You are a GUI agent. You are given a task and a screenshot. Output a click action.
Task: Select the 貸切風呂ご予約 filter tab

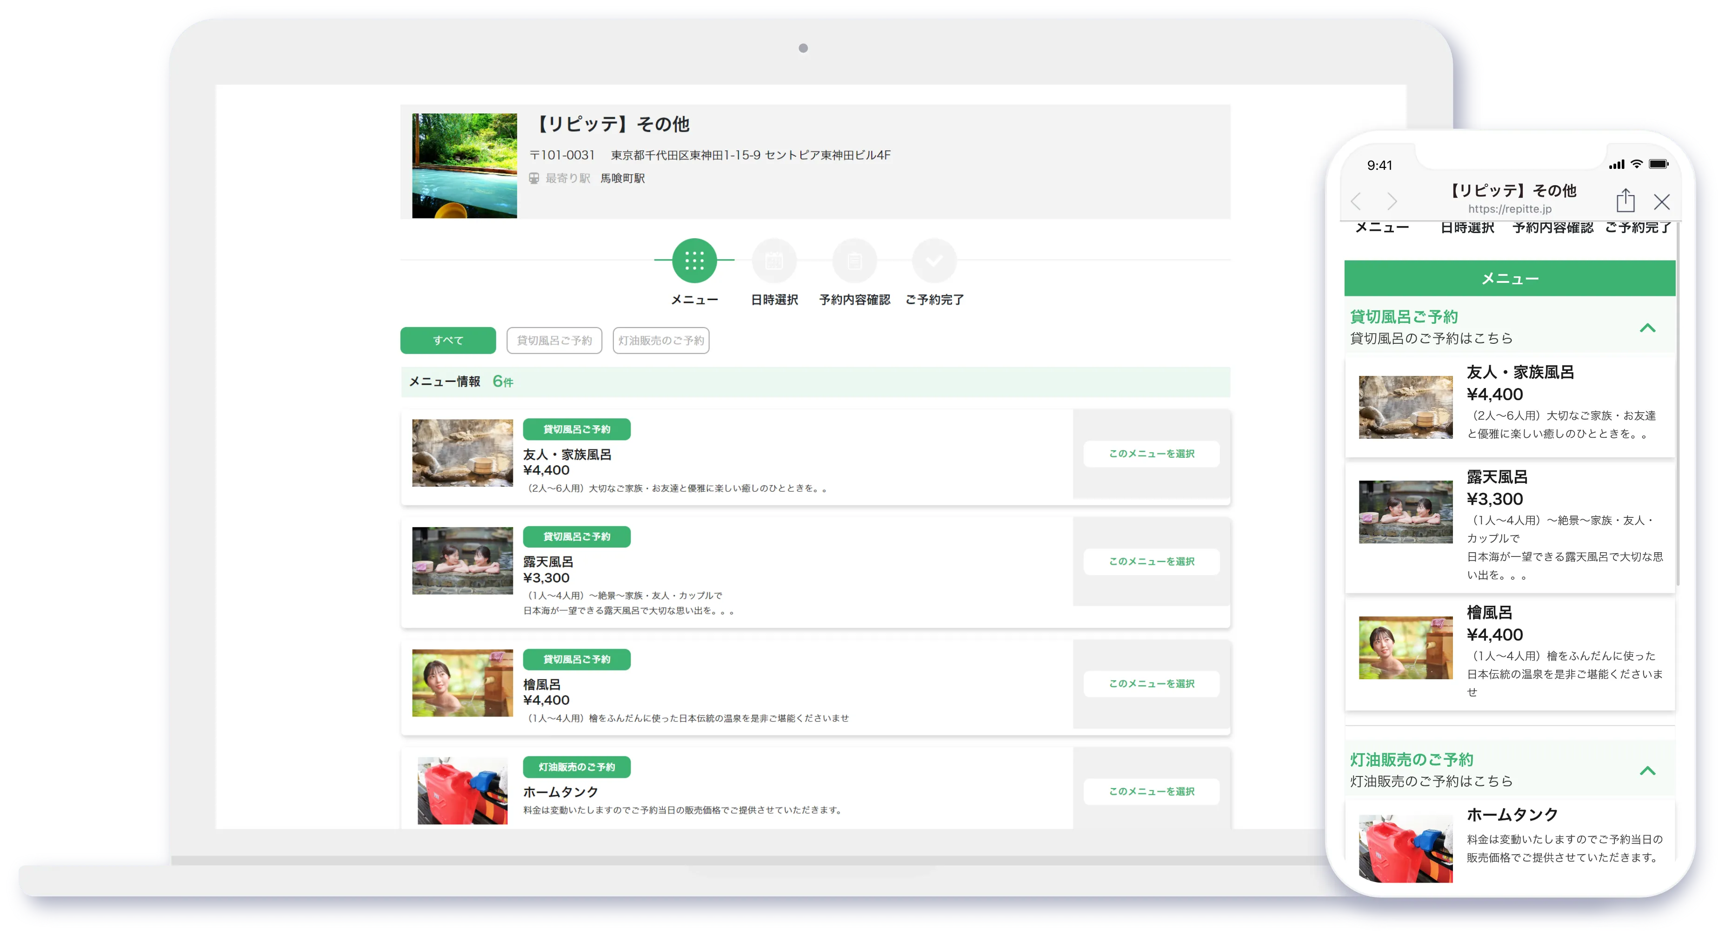coord(554,341)
